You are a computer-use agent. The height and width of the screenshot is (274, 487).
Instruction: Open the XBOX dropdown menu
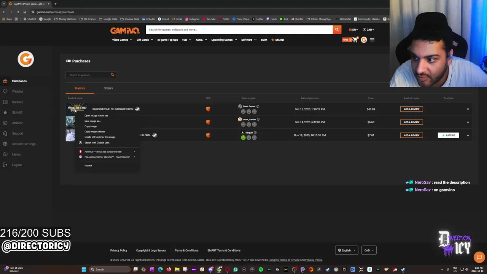(x=201, y=40)
